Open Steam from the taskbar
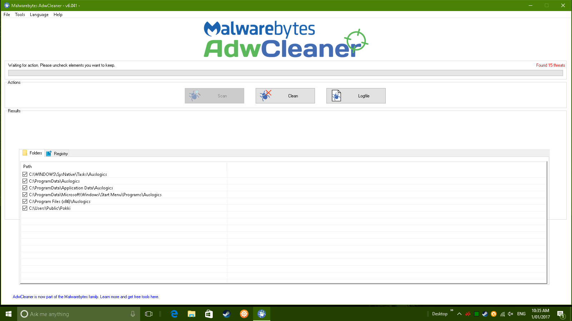 pyautogui.click(x=226, y=314)
